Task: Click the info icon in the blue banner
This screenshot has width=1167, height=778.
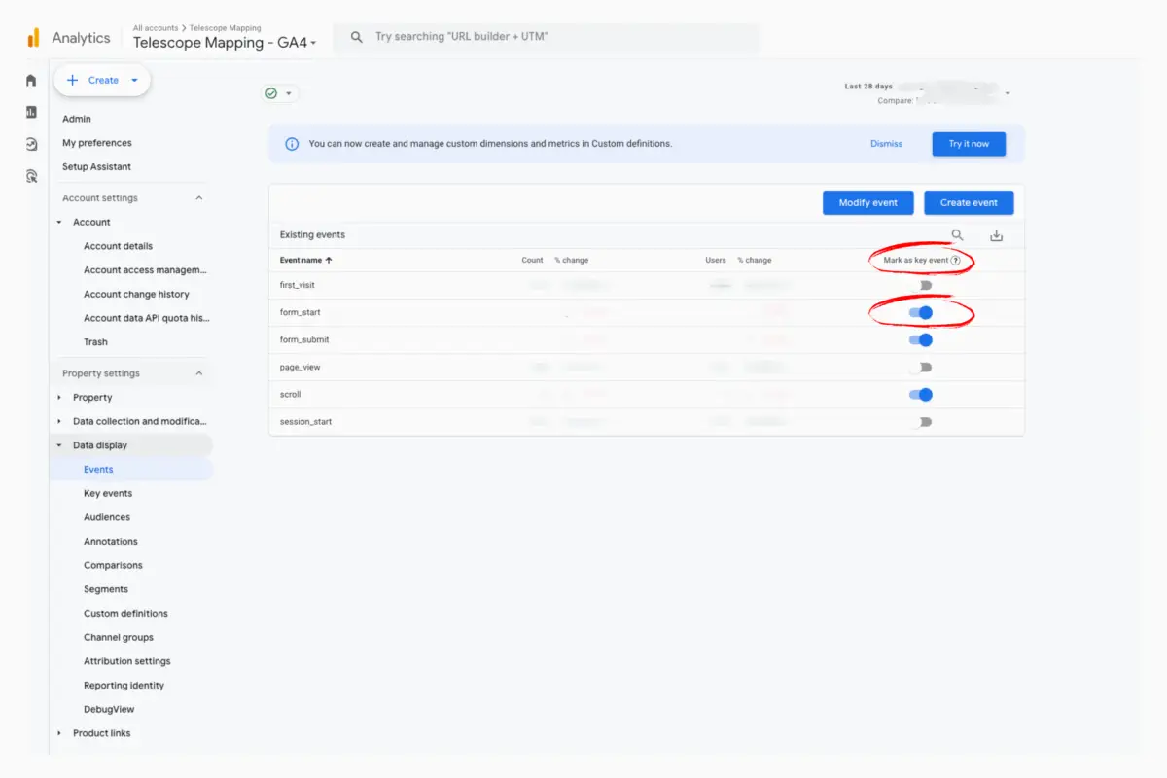Action: (292, 144)
